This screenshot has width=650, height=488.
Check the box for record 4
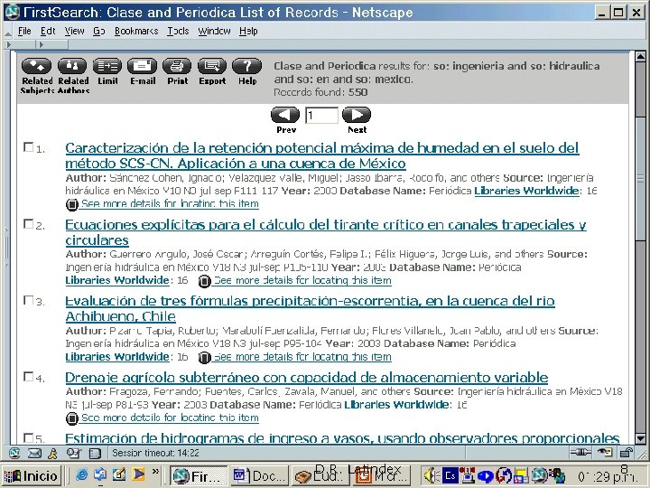point(28,376)
